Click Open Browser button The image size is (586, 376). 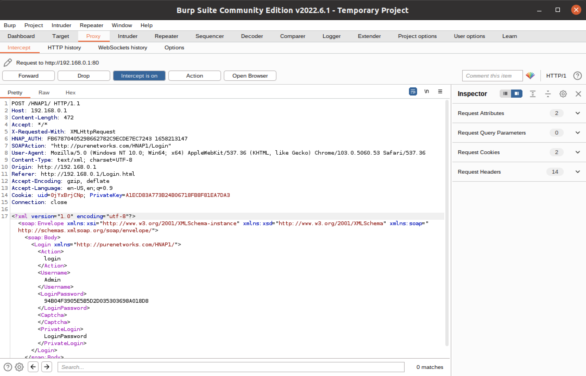coord(250,76)
